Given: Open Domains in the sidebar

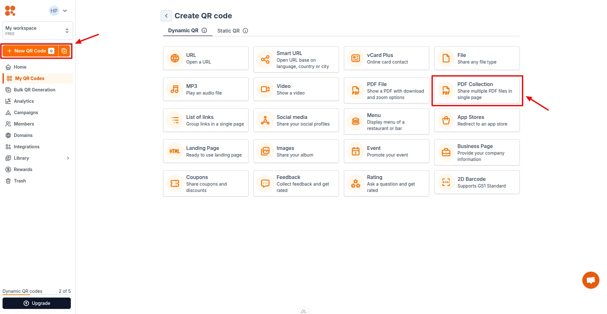Looking at the screenshot, I should pos(38,135).
